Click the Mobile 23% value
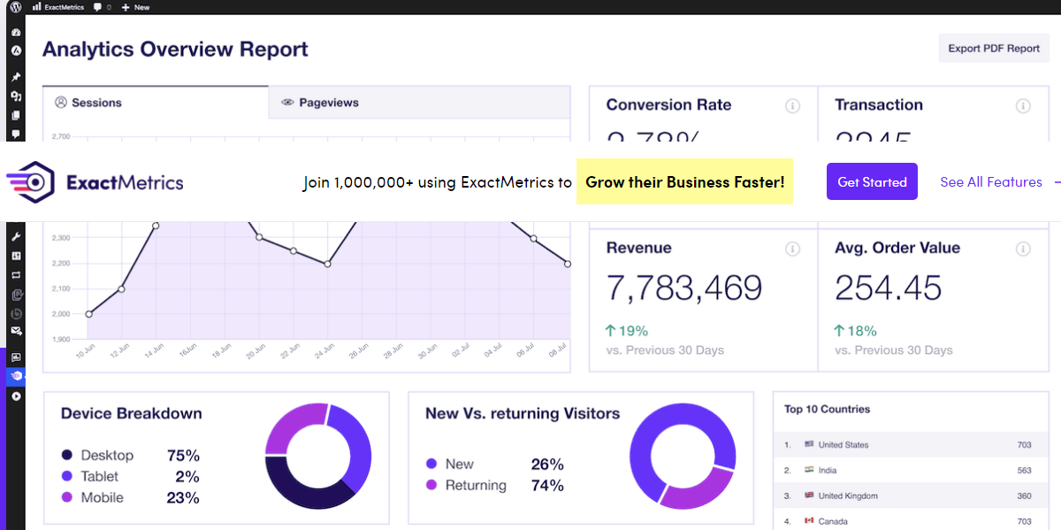This screenshot has width=1061, height=530. 183,498
